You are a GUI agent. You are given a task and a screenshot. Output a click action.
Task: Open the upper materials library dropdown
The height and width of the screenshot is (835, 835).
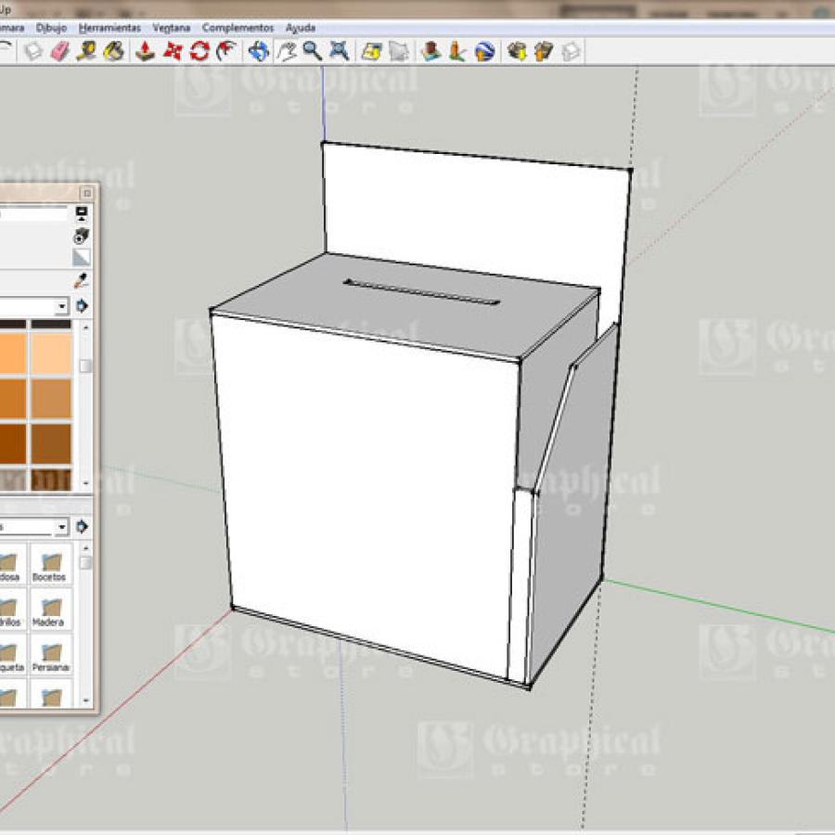[x=62, y=306]
